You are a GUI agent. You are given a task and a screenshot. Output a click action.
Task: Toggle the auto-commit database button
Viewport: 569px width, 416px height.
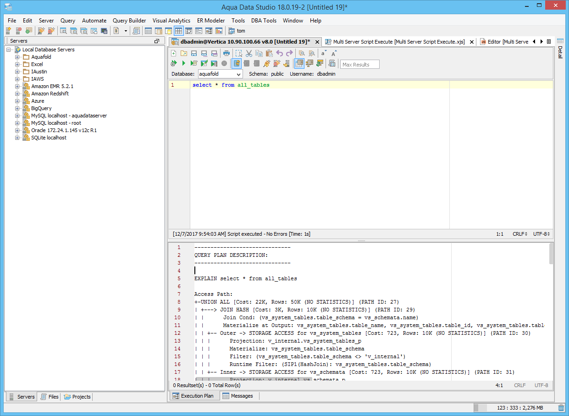[x=237, y=63]
